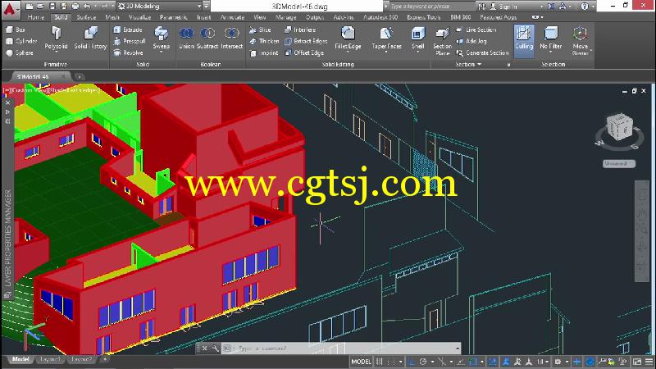Activate the Polysolid tool
The height and width of the screenshot is (369, 656).
tap(56, 39)
